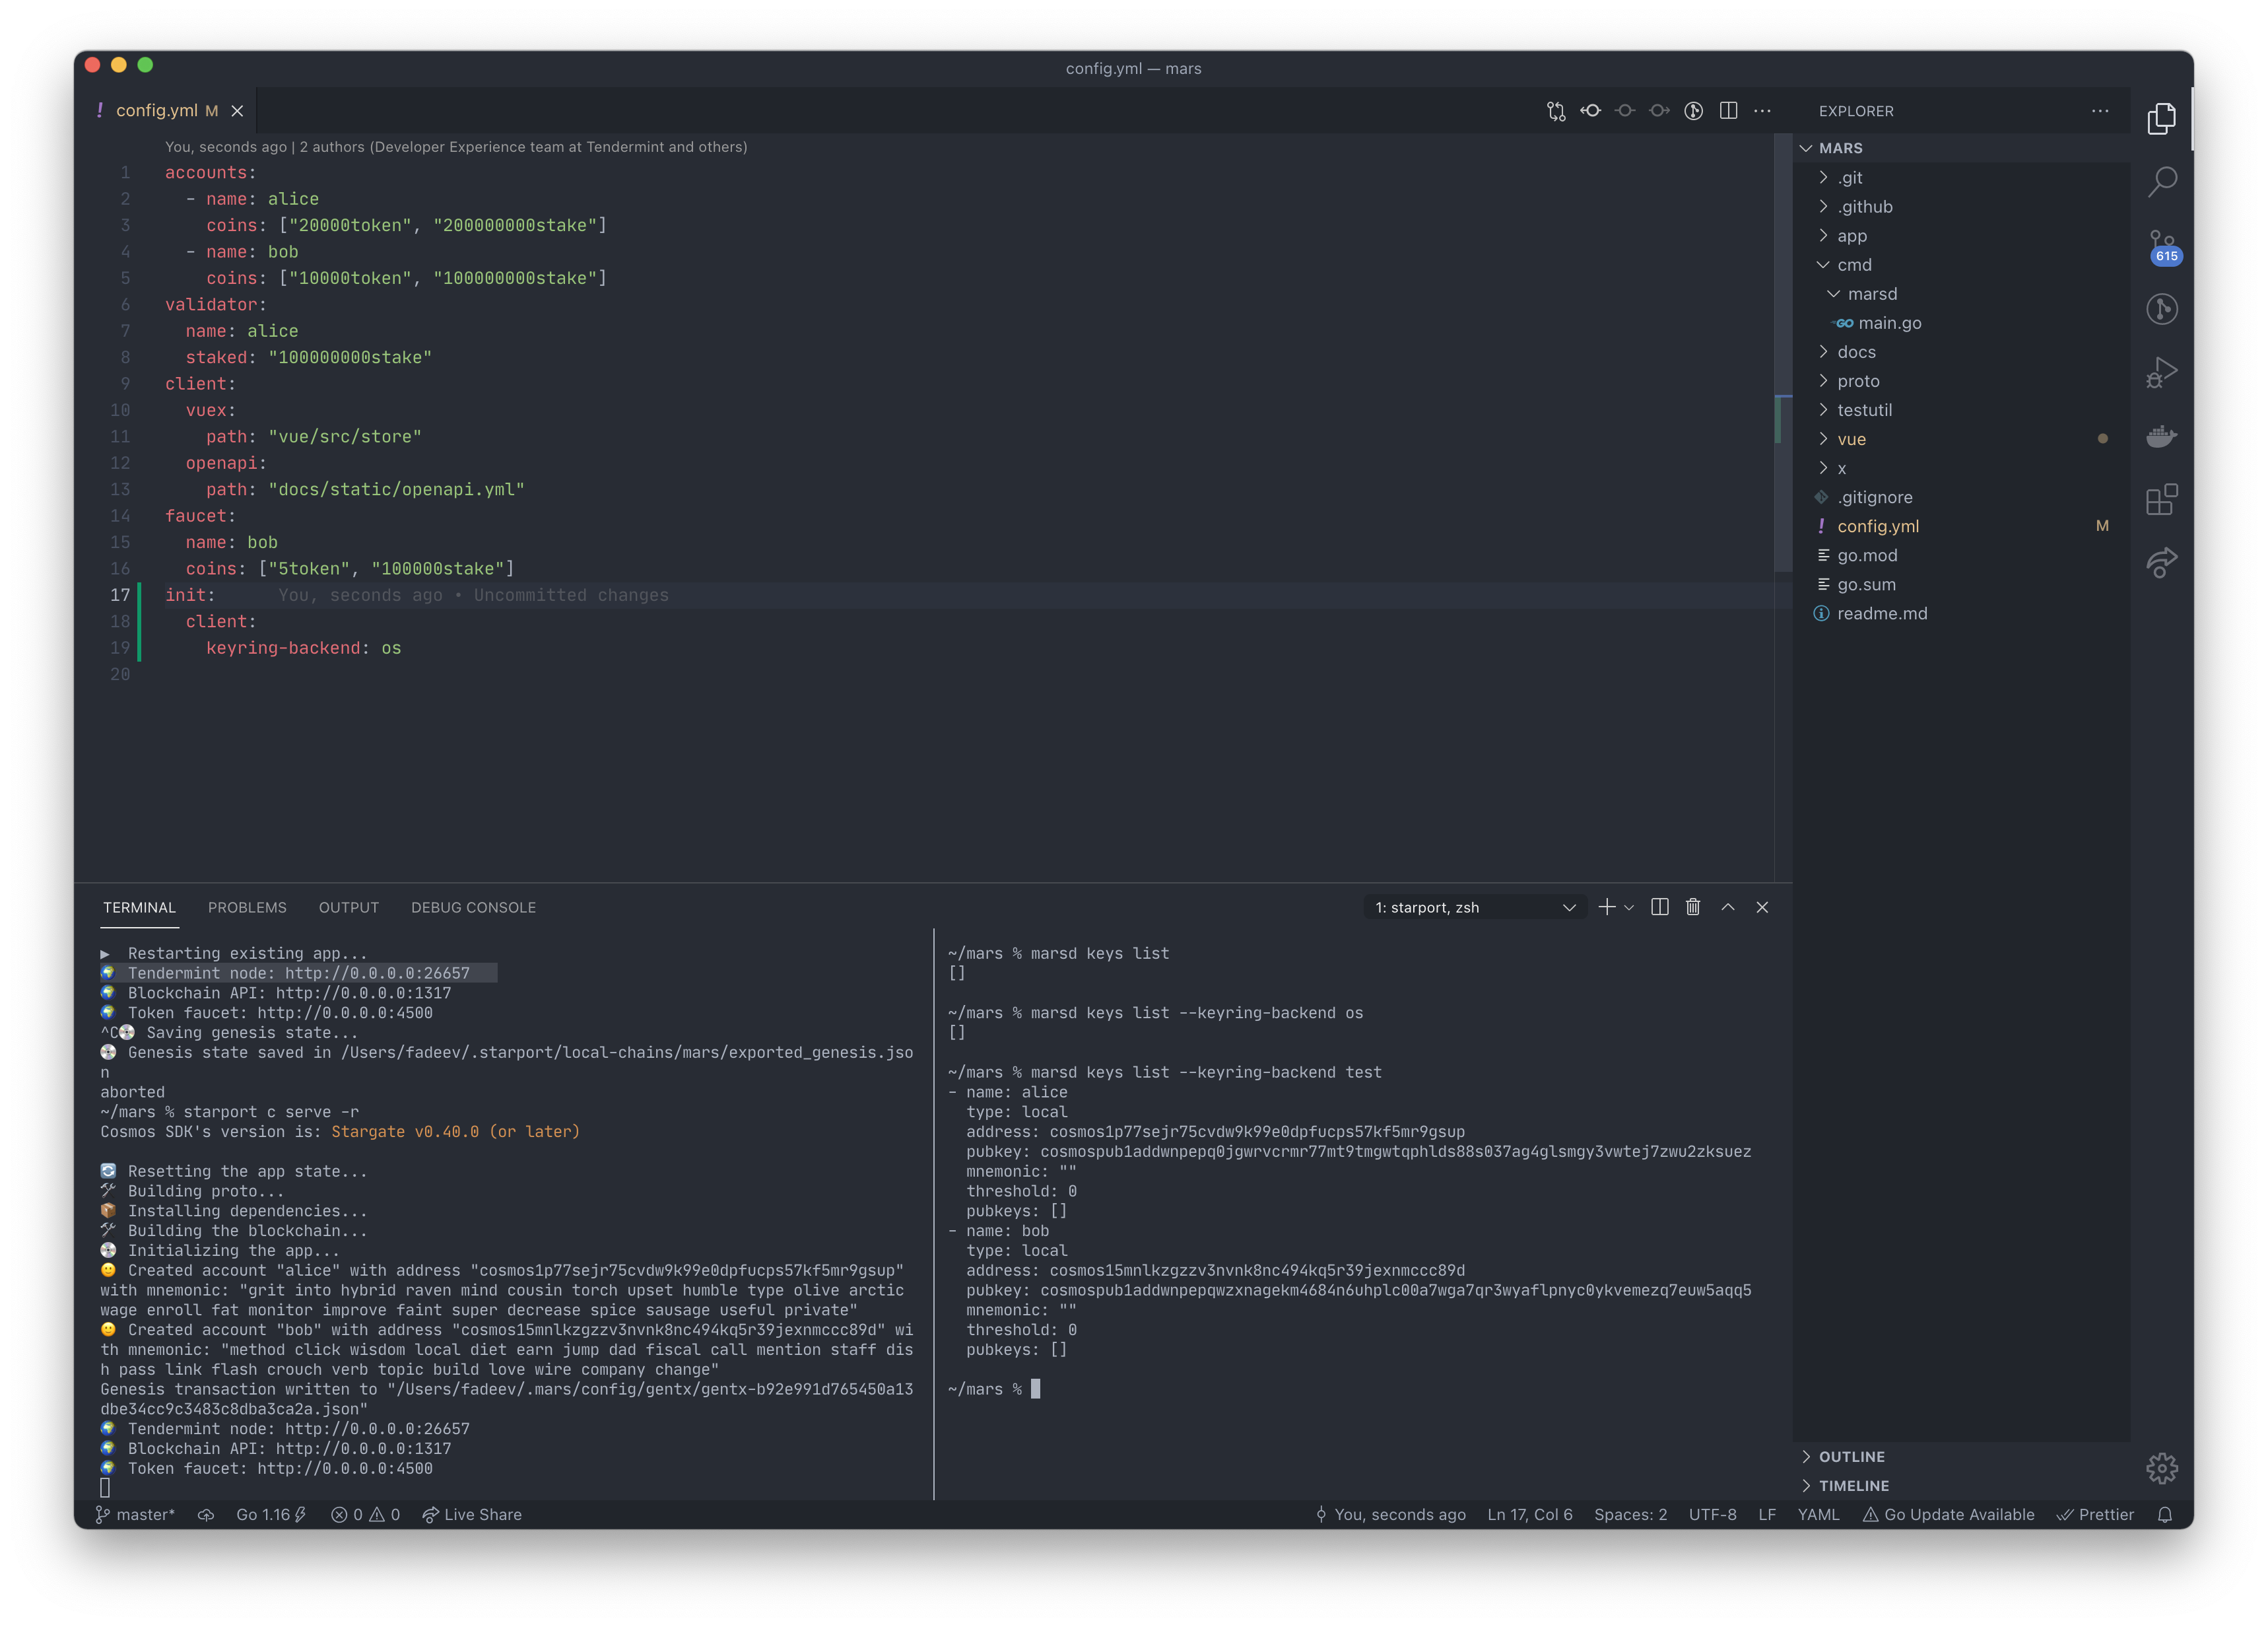
Task: Split the editor using the title bar icon
Action: coord(1728,111)
